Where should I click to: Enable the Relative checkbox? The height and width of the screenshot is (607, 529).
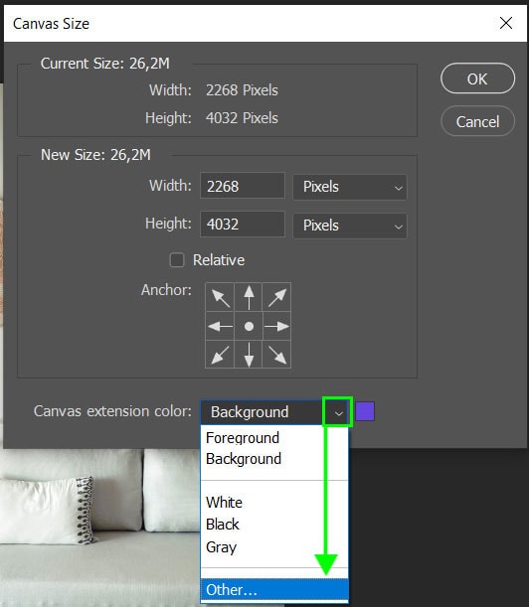pyautogui.click(x=177, y=260)
